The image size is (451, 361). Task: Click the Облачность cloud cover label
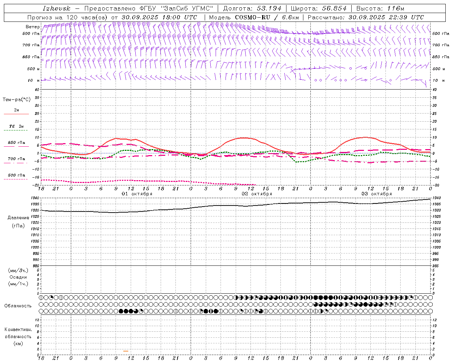(x=18, y=306)
